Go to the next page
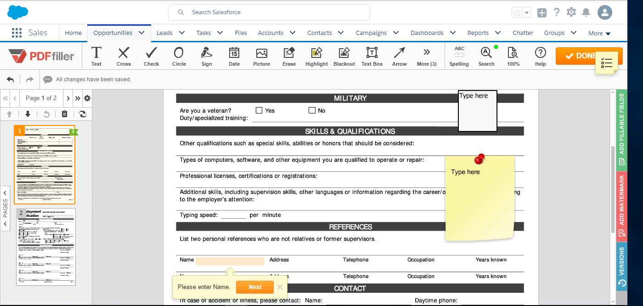 click(x=68, y=98)
